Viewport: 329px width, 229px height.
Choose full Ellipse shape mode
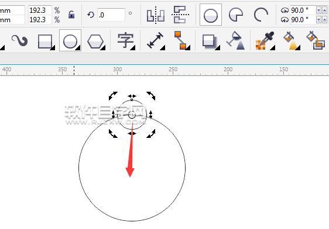pyautogui.click(x=211, y=15)
